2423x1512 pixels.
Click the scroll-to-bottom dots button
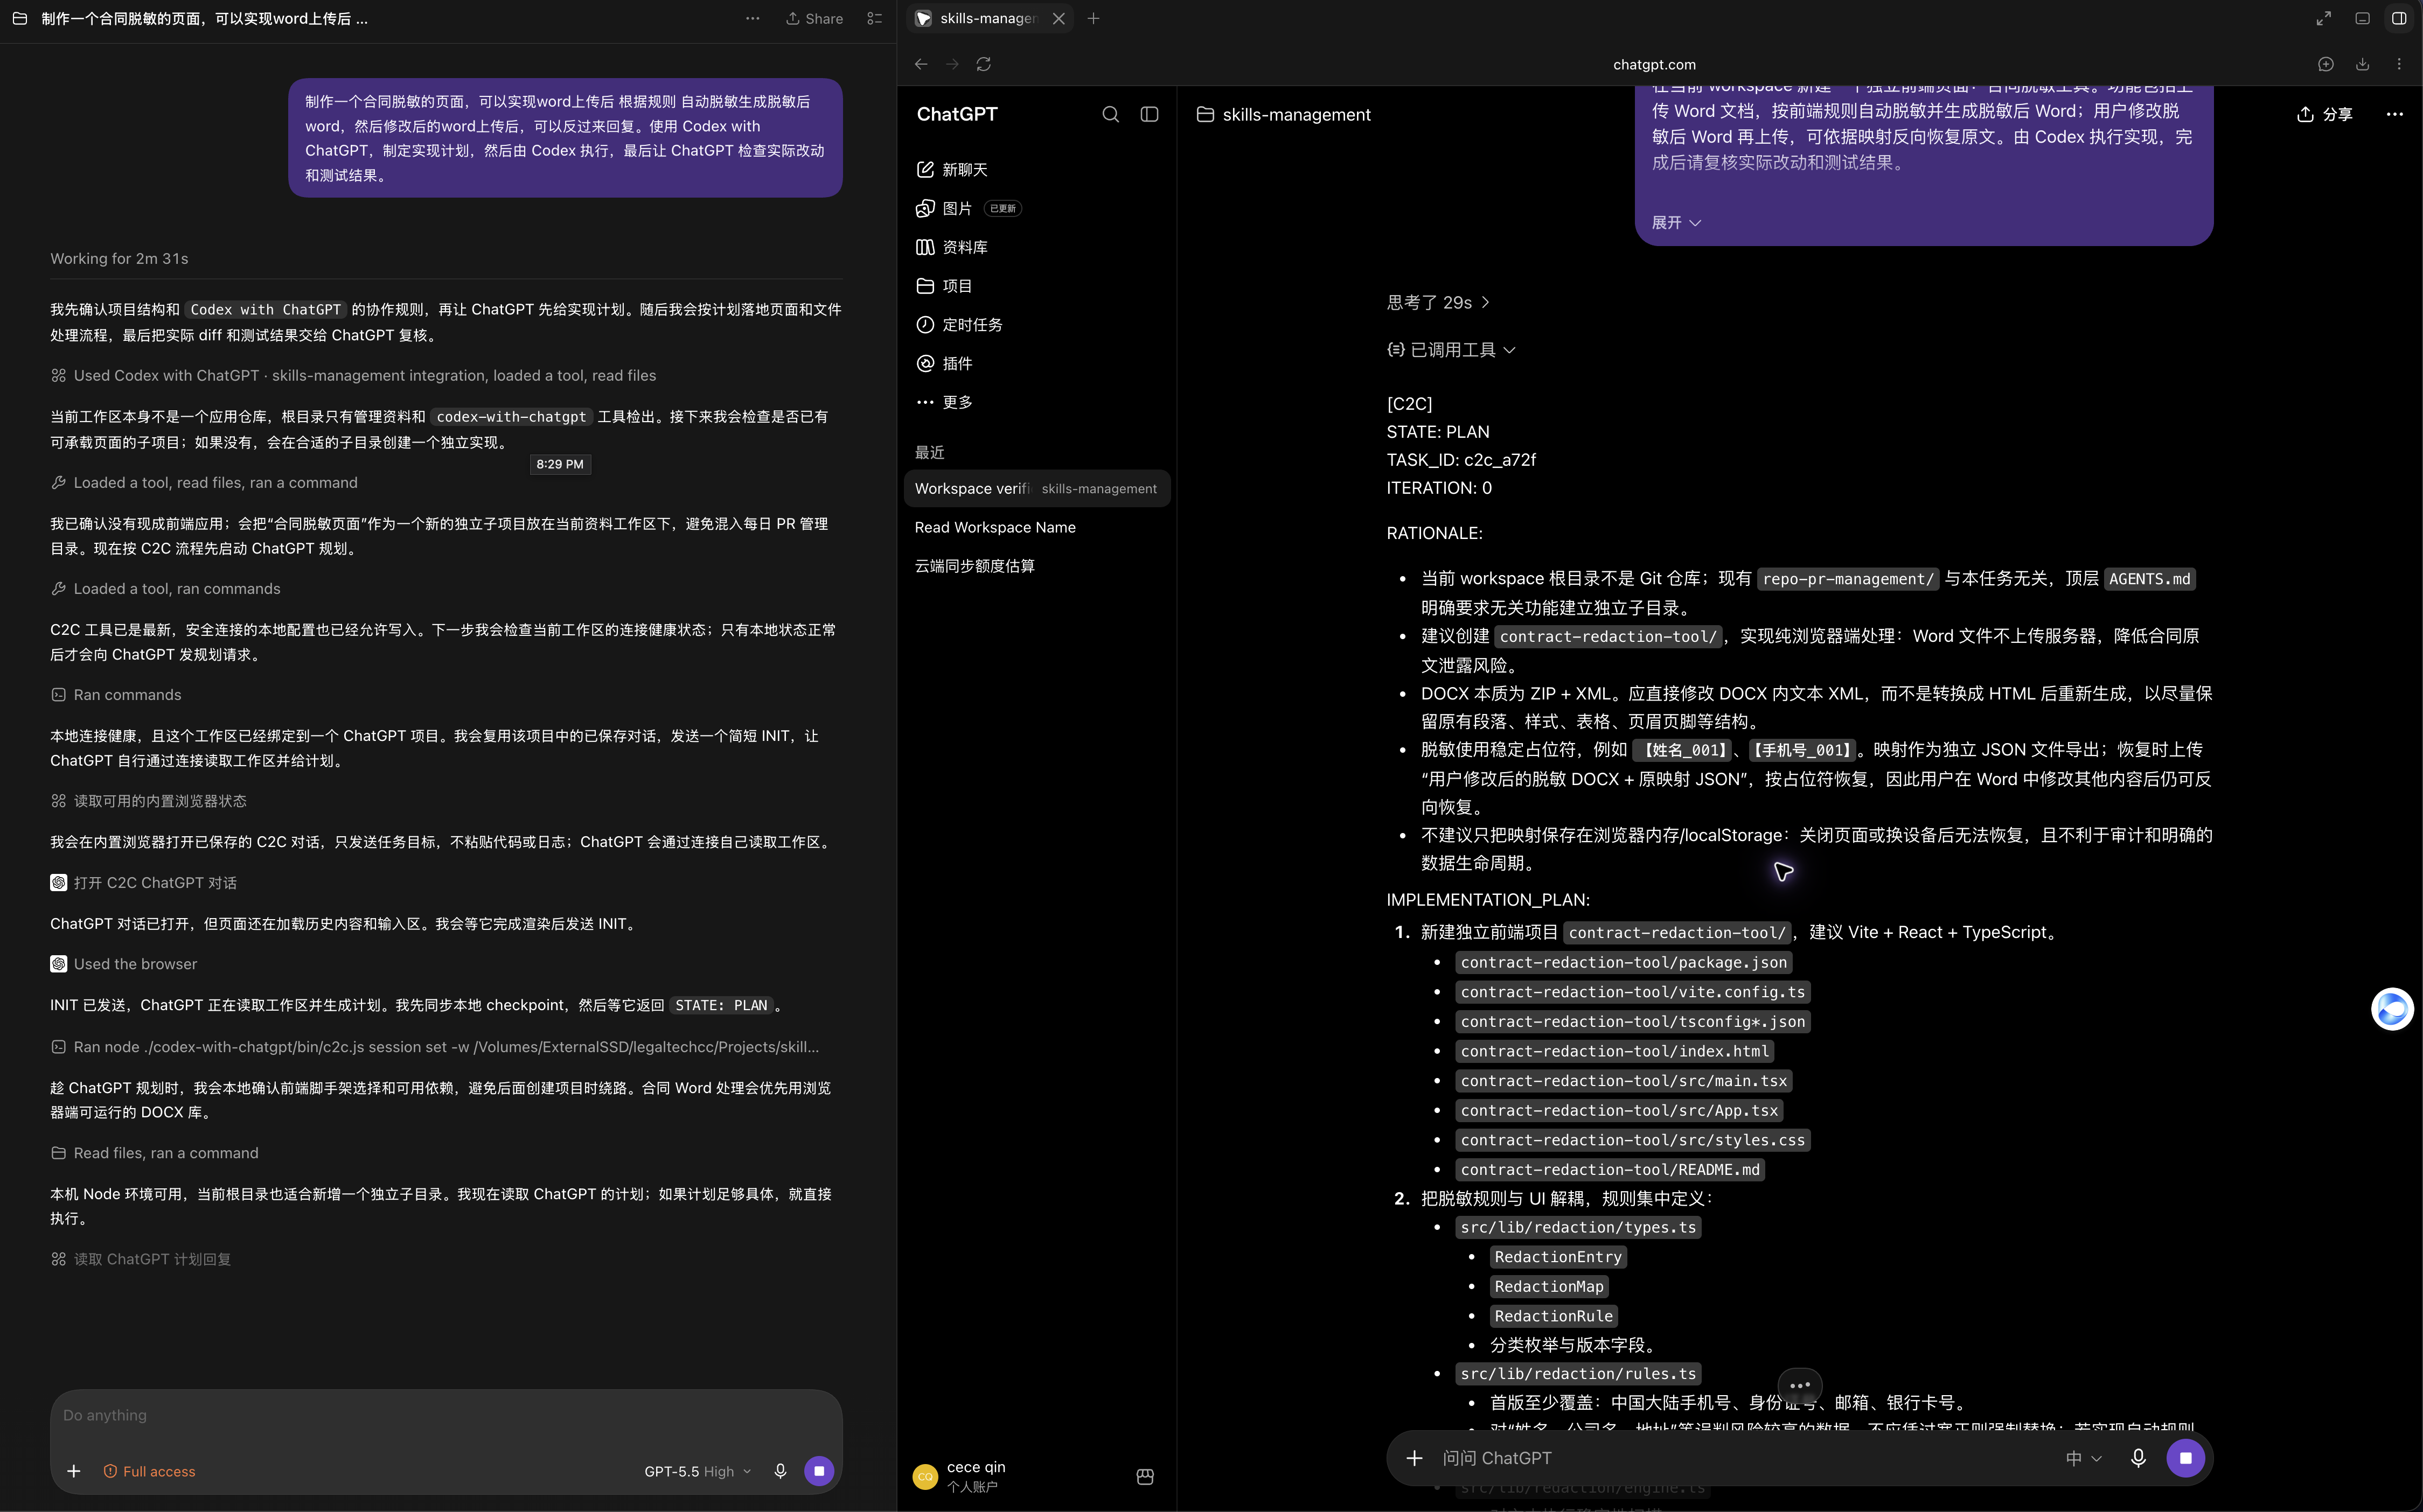click(x=1800, y=1385)
